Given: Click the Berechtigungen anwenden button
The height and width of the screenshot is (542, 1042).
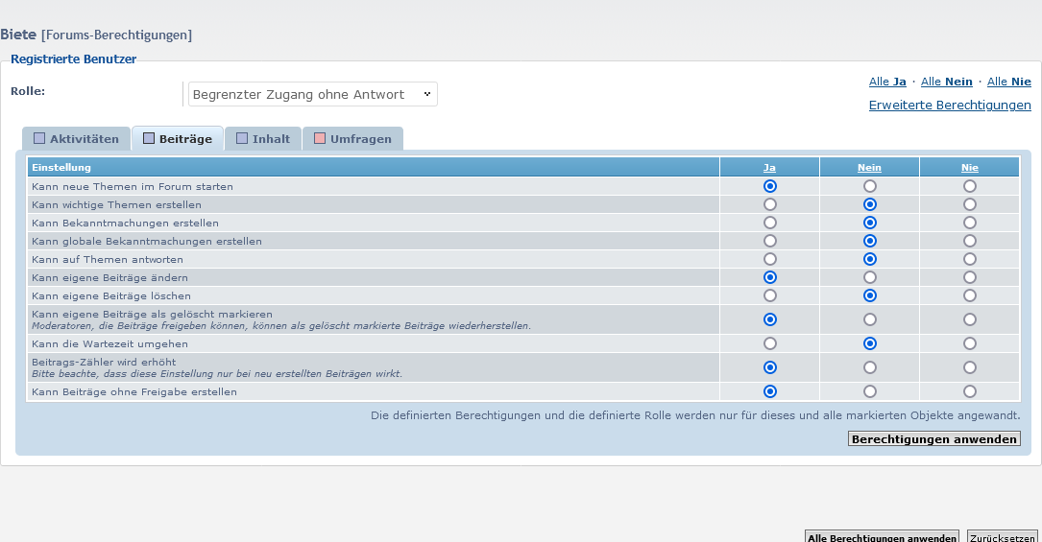Looking at the screenshot, I should 934,439.
